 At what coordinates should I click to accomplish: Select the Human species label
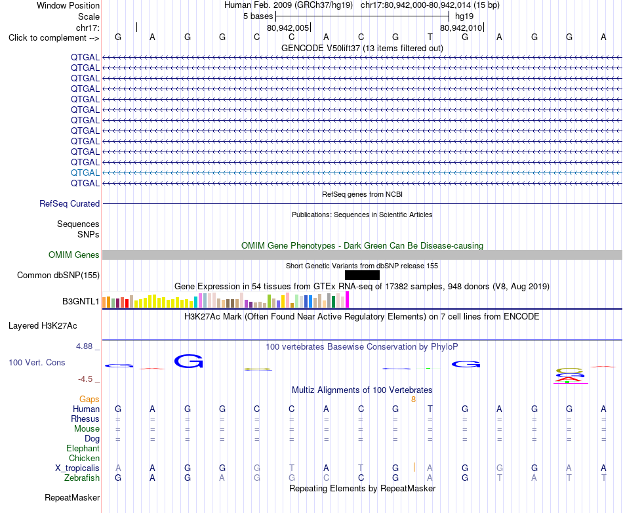[86, 409]
